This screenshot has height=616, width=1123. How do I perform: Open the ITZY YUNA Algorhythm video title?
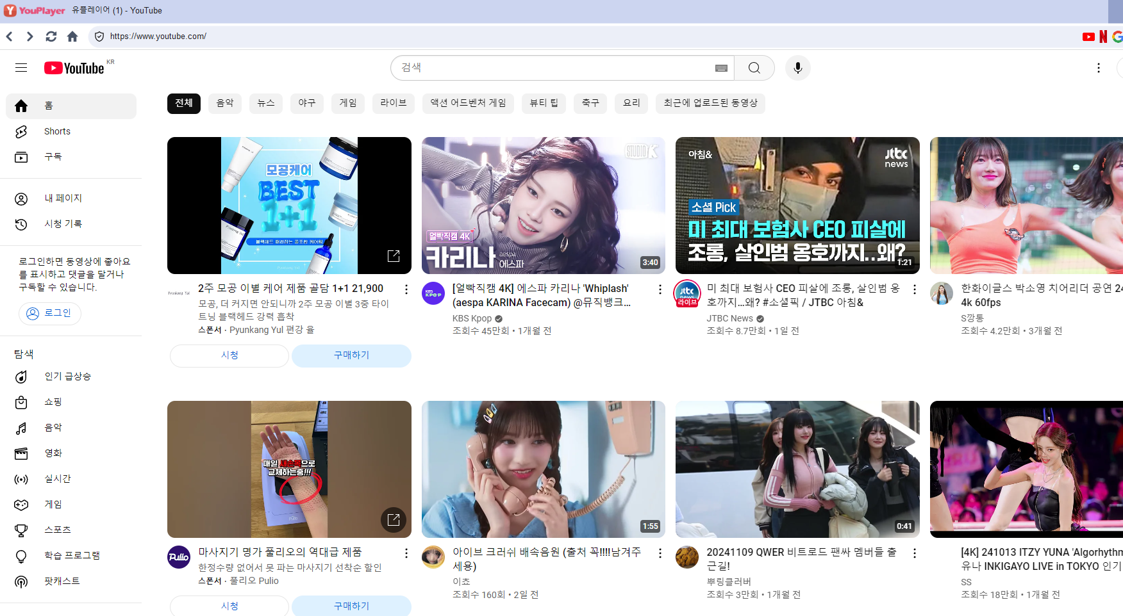(x=1042, y=559)
